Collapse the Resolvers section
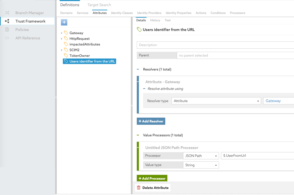 [138, 69]
